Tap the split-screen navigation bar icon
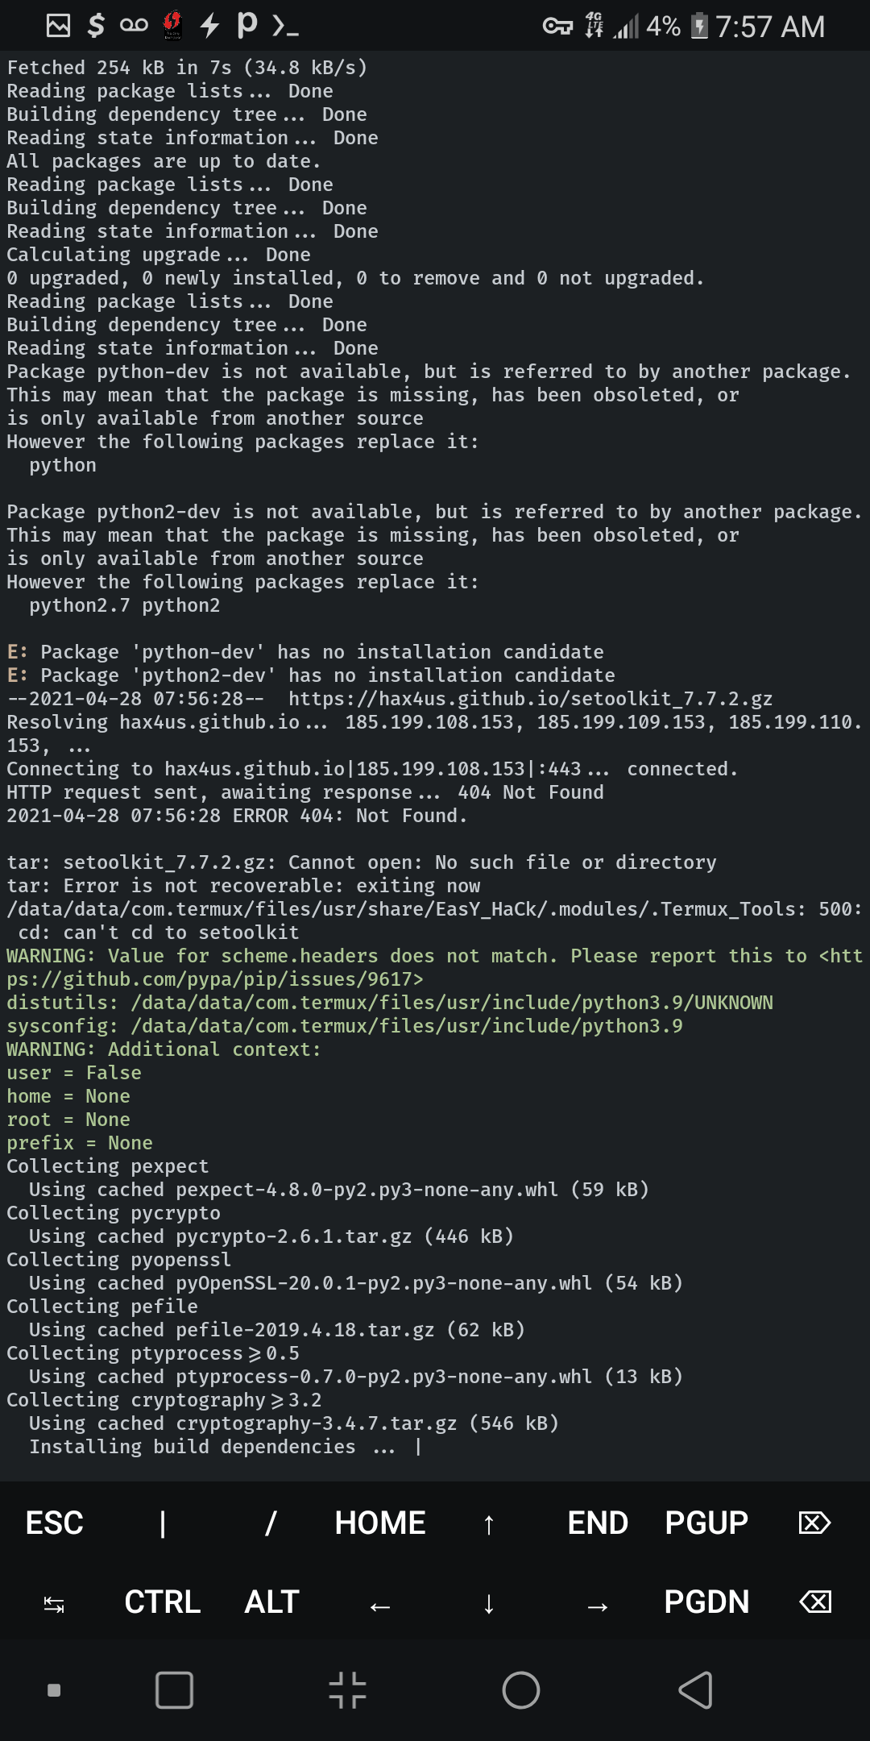The image size is (870, 1741). pos(348,1689)
